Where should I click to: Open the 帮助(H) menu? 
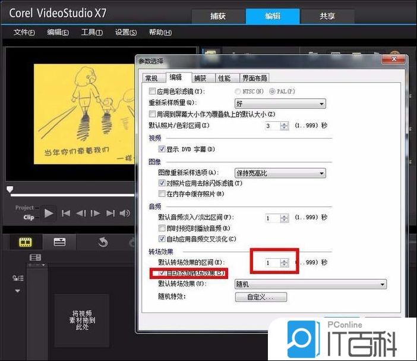[160, 33]
